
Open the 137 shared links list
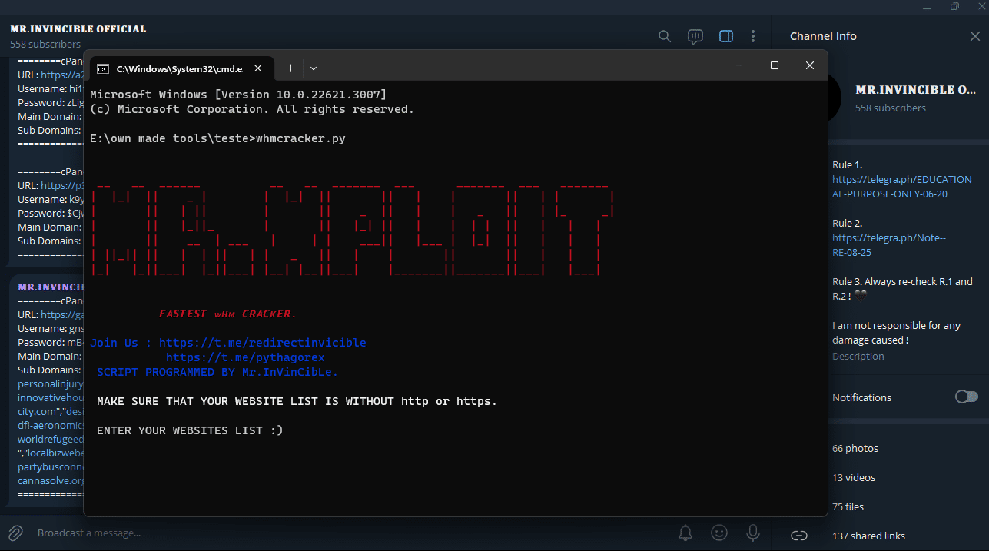point(868,536)
